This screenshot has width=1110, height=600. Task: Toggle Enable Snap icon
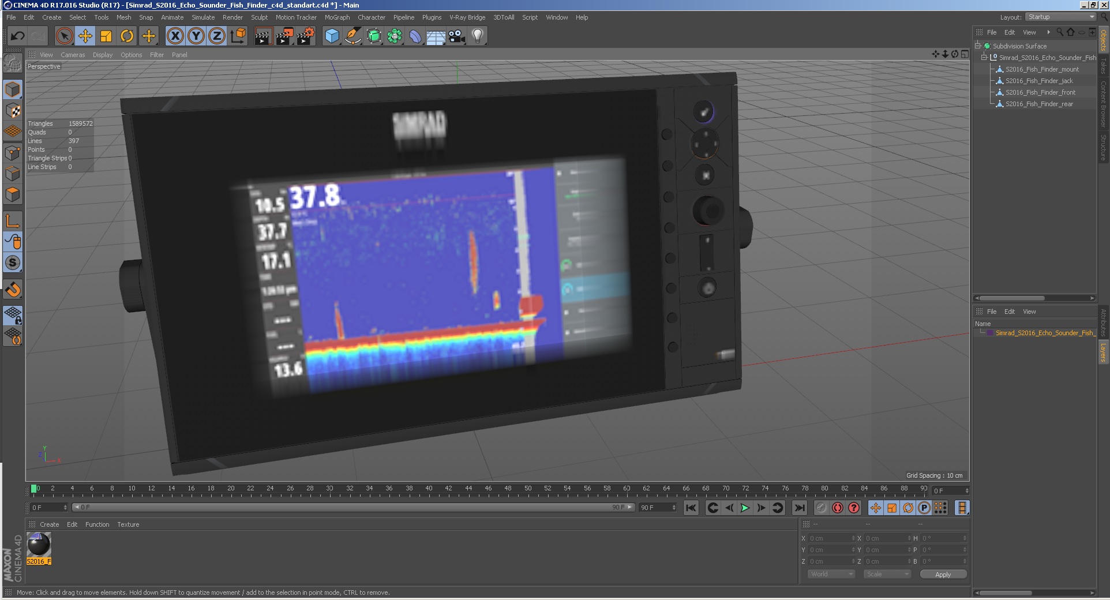coord(13,289)
